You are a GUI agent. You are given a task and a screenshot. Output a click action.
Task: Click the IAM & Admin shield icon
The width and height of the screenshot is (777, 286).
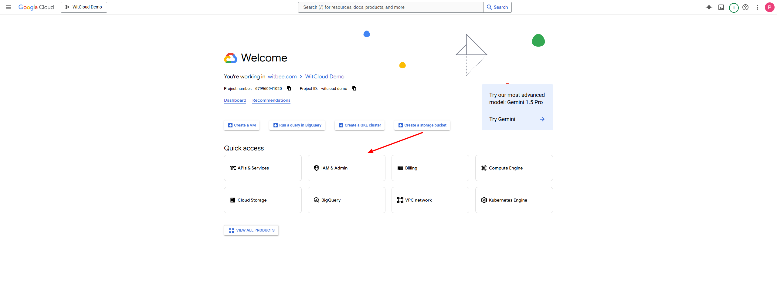coord(317,168)
